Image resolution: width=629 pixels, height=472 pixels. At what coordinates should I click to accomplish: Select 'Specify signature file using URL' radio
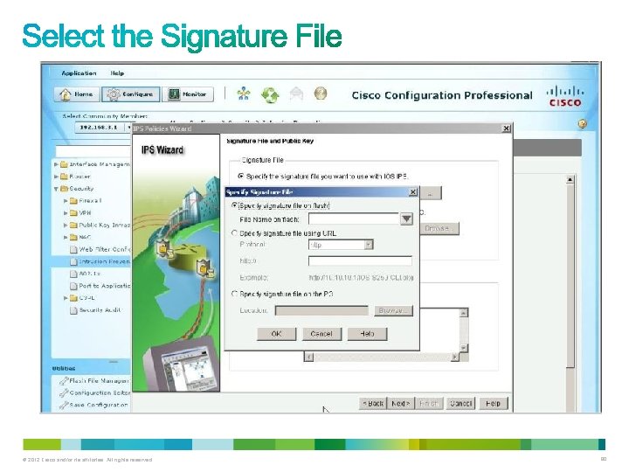(x=235, y=233)
